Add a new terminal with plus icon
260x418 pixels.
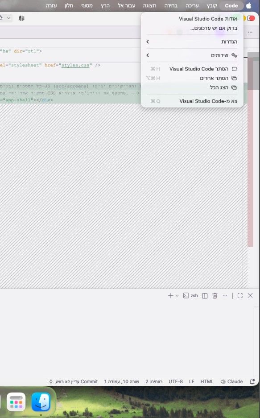point(170,296)
